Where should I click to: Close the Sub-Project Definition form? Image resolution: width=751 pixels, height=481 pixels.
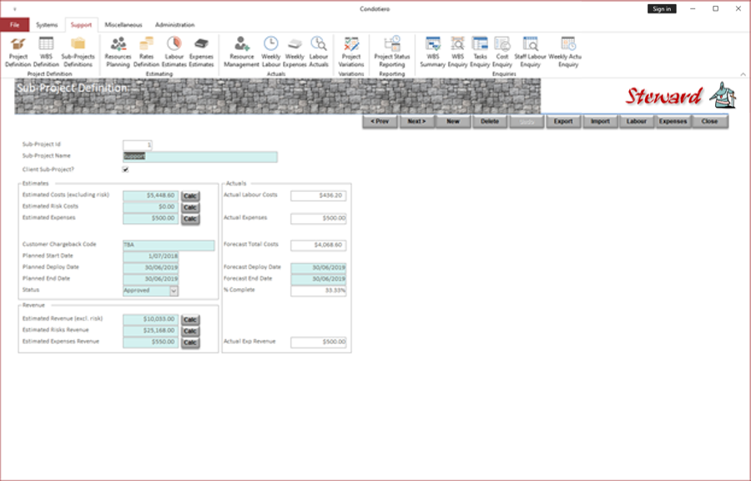[x=710, y=122]
